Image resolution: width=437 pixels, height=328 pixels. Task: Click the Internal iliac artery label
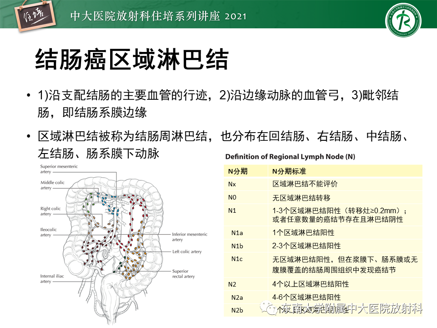coord(52,279)
